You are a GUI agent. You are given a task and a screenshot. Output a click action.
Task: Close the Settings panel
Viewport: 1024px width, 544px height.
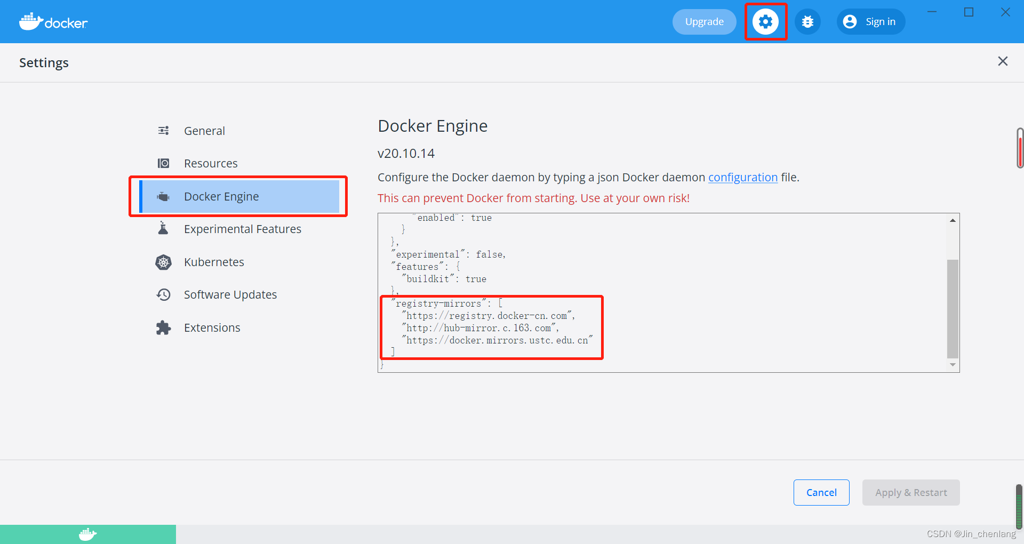[x=1003, y=61]
